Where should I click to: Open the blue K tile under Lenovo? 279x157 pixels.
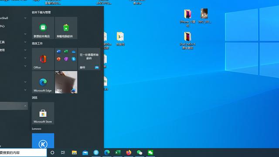pyautogui.click(x=43, y=140)
